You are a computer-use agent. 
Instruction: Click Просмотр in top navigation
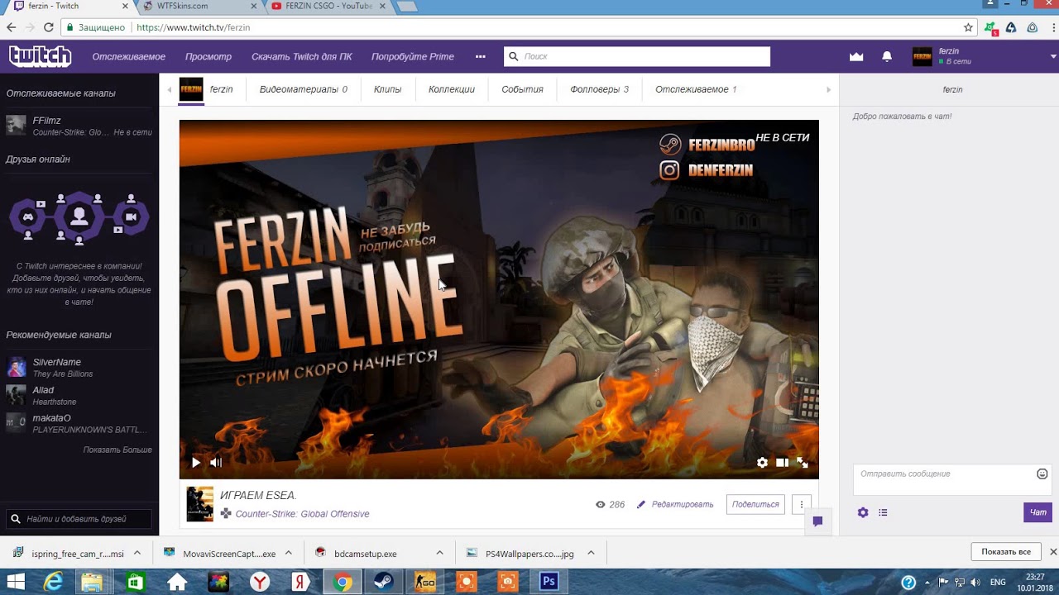click(208, 57)
